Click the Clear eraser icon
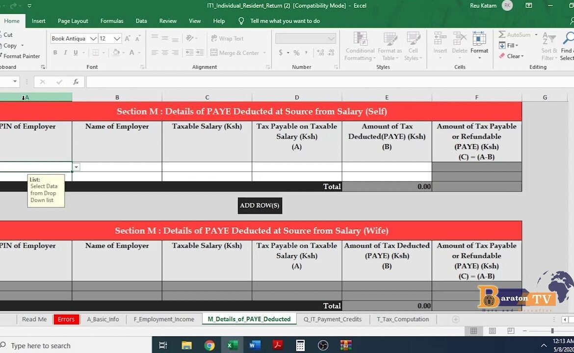 pyautogui.click(x=502, y=56)
